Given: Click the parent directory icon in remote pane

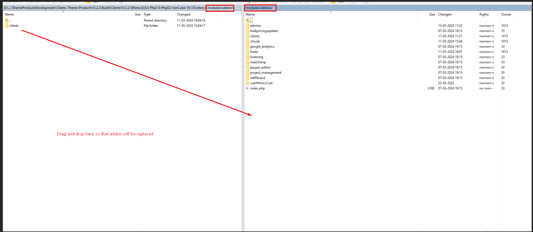Looking at the screenshot, I should (x=248, y=20).
